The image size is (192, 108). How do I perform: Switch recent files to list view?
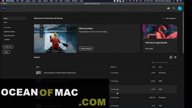171,57
